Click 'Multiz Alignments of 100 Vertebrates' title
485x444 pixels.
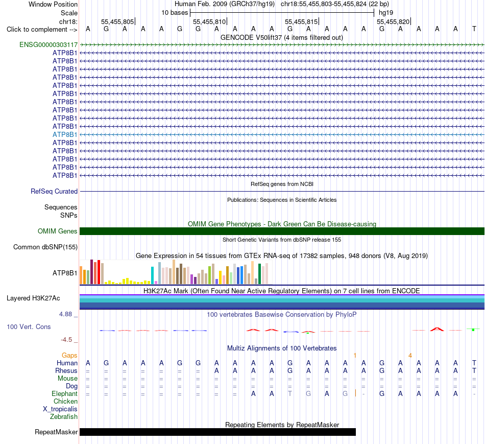pyautogui.click(x=282, y=348)
